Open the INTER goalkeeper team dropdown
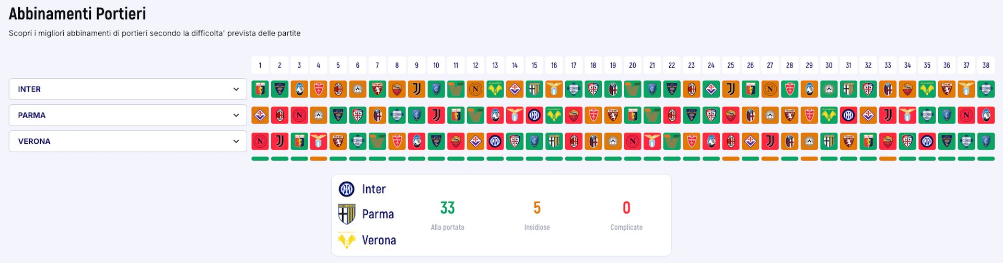1003x263 pixels. (127, 89)
